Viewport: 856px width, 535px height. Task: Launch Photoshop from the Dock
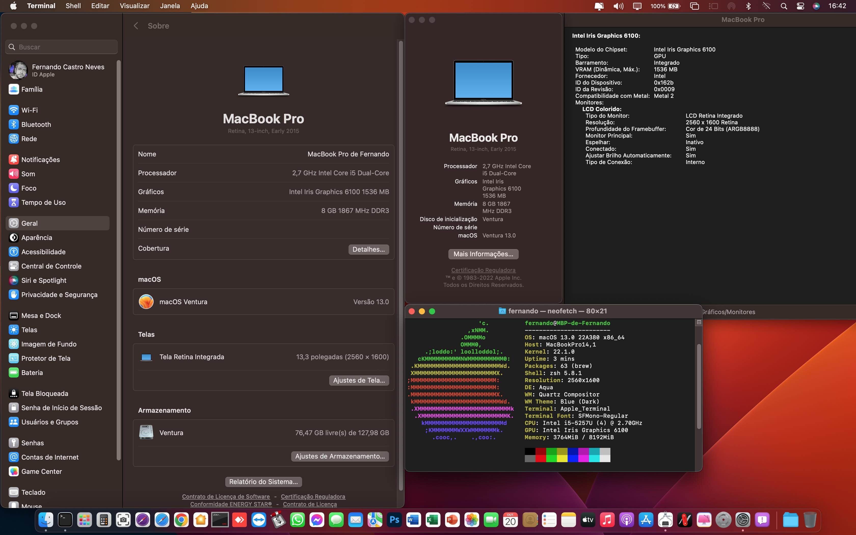[x=394, y=520]
